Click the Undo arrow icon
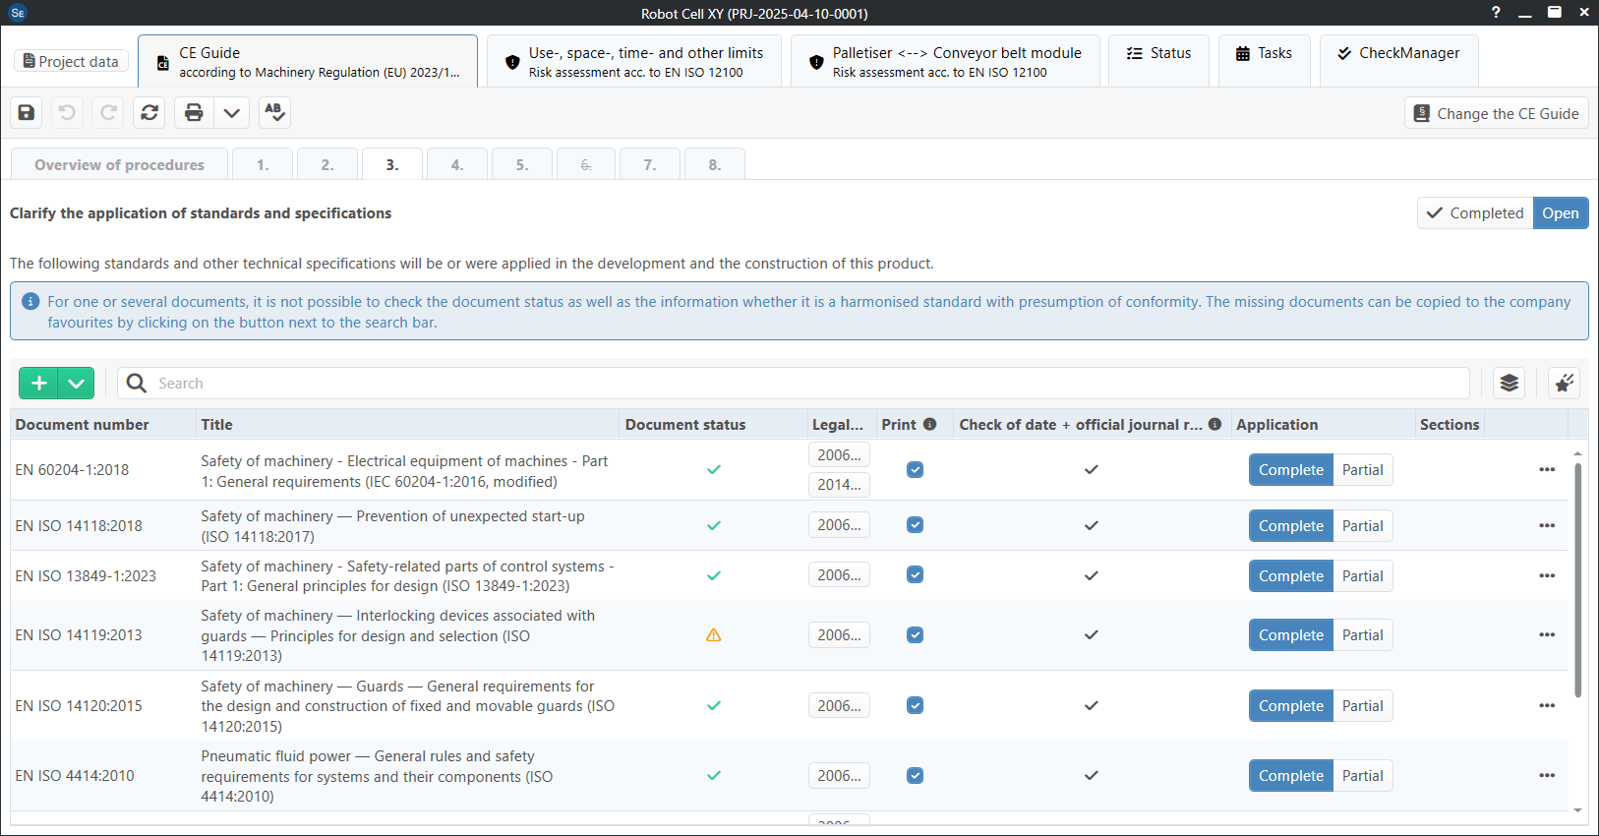The width and height of the screenshot is (1599, 836). pyautogui.click(x=67, y=112)
